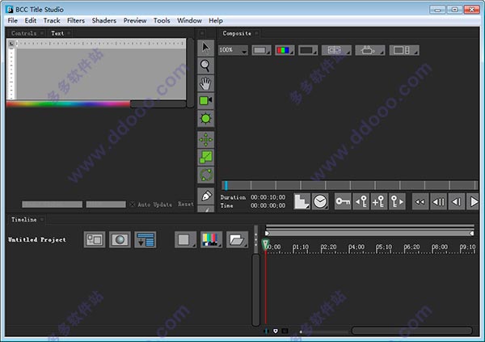The height and width of the screenshot is (342, 485).
Task: Click the composite time scrubber bar
Action: tap(350, 185)
